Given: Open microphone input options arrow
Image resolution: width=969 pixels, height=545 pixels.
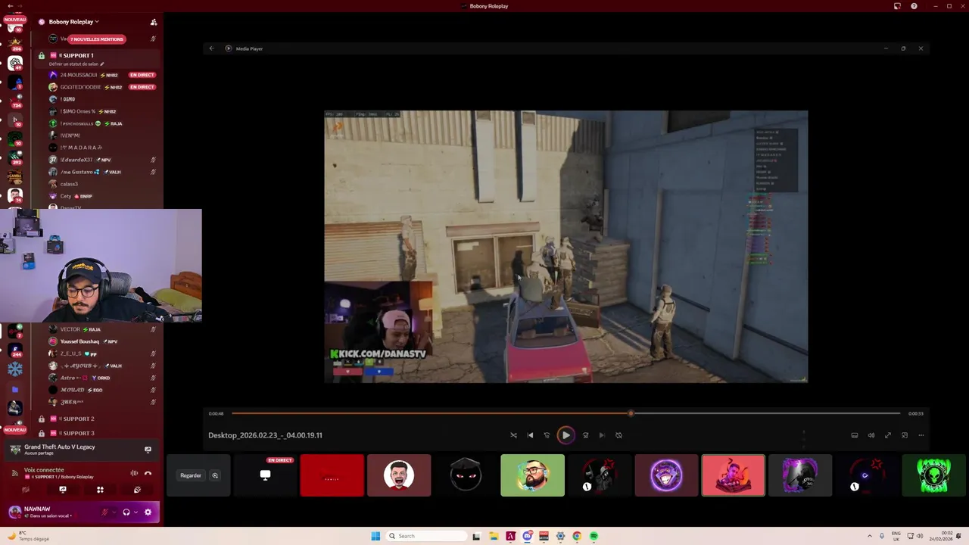Looking at the screenshot, I should click(114, 512).
